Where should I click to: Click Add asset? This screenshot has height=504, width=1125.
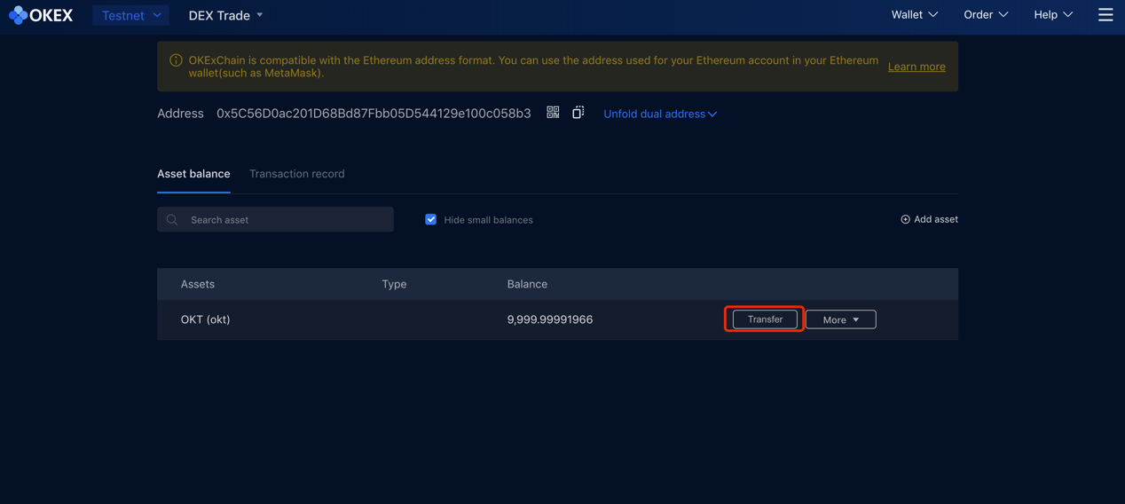coord(929,219)
